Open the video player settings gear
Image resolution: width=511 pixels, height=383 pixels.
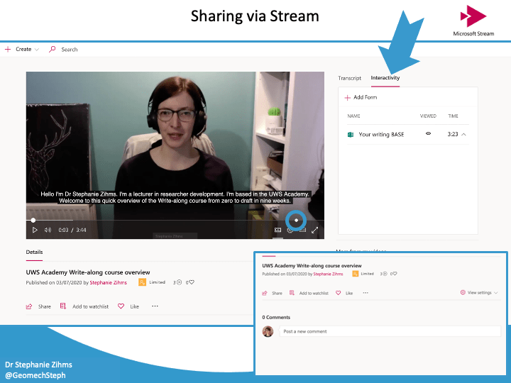click(x=290, y=231)
